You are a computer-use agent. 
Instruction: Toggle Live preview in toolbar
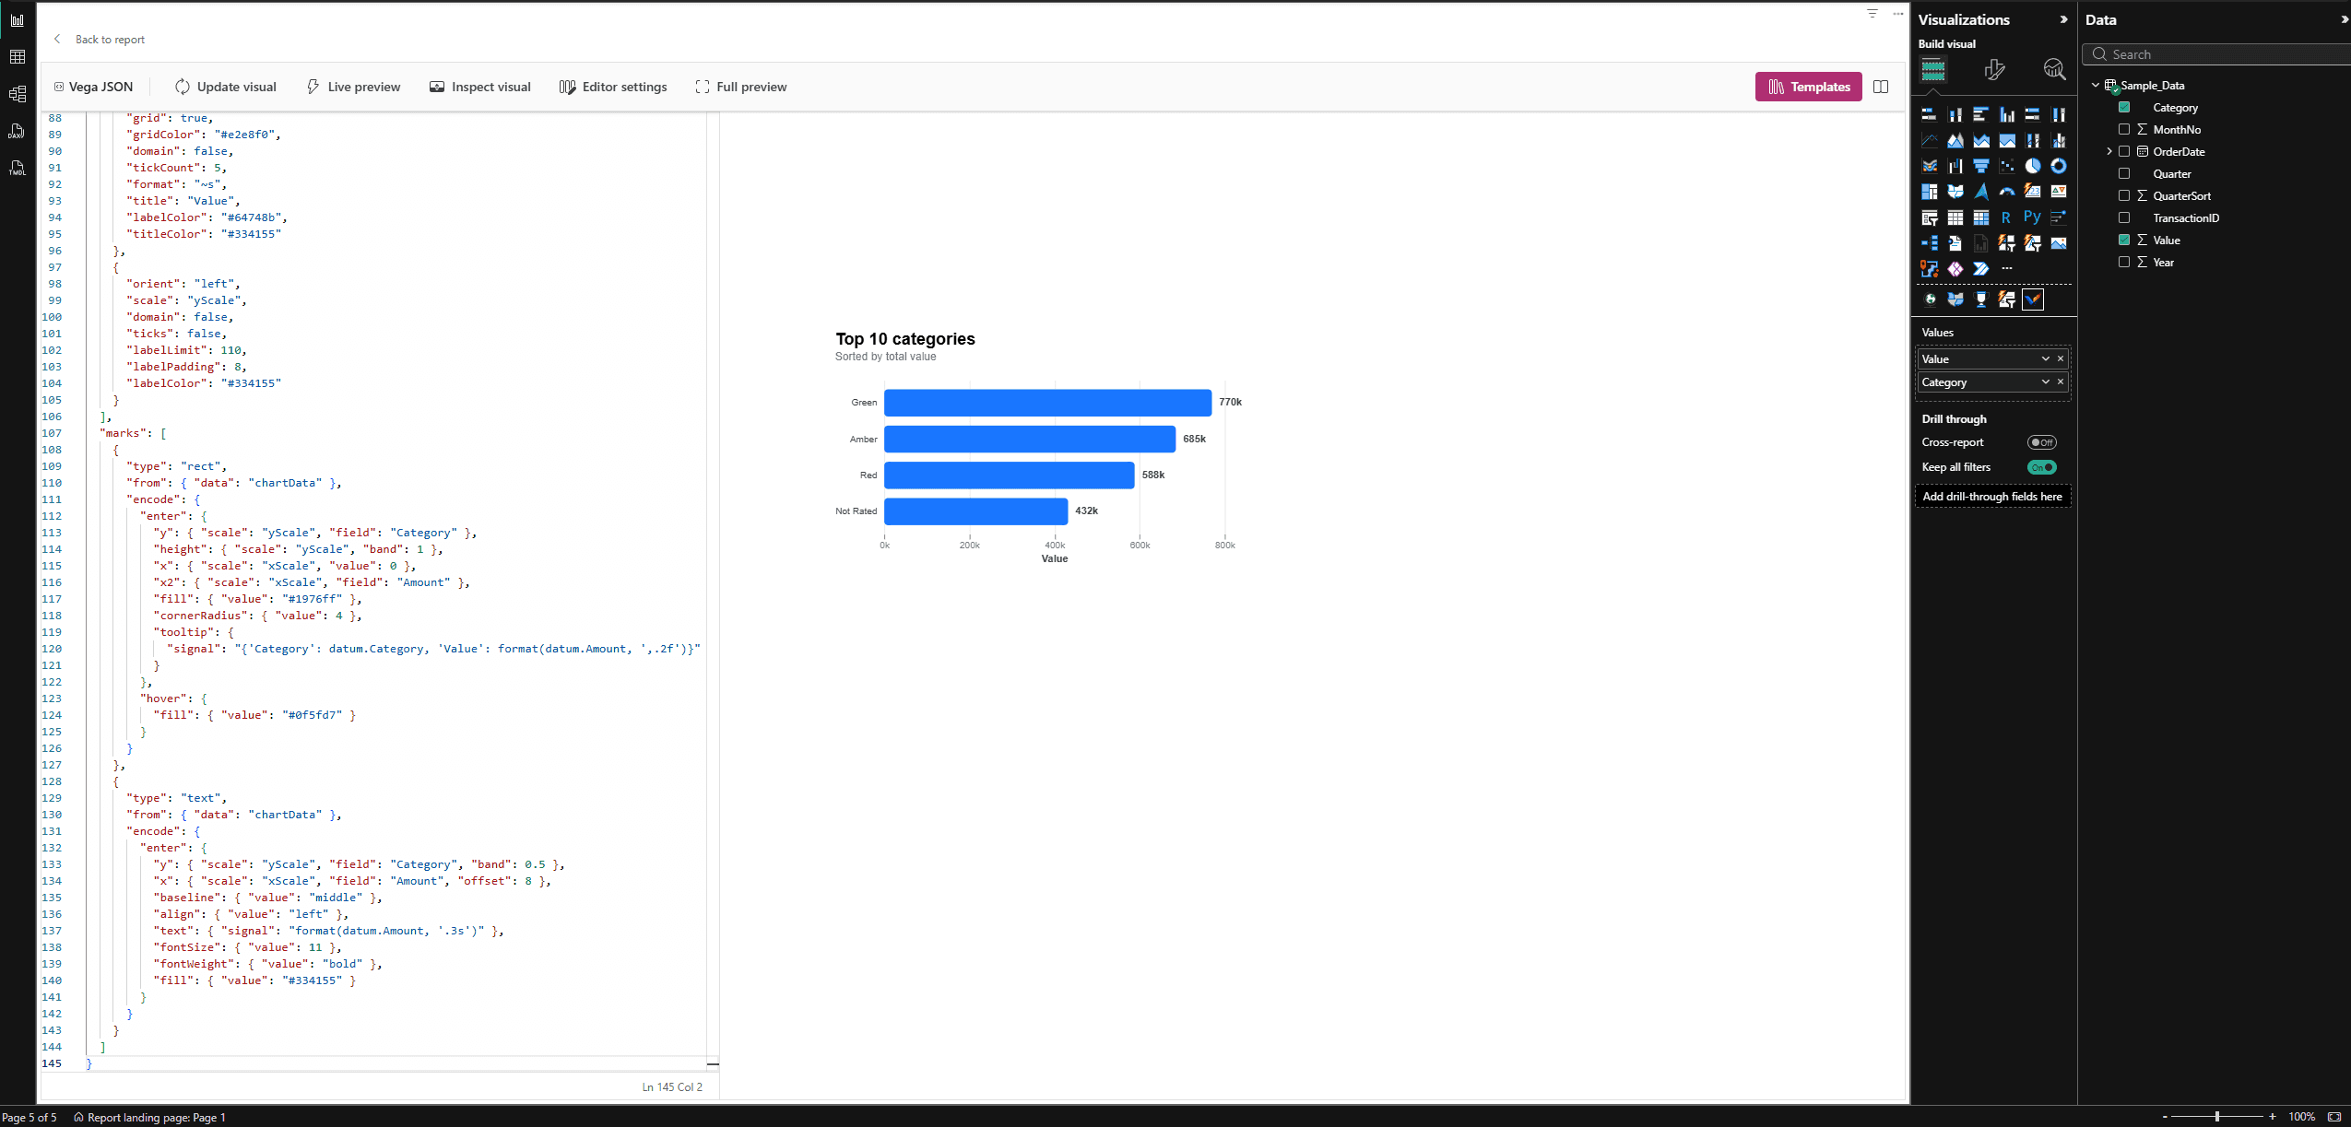pos(353,87)
